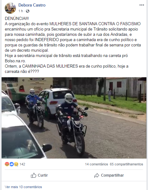The image size is (148, 190).
Task: Open Debora Castro's profile name link
Action: tap(32, 5)
